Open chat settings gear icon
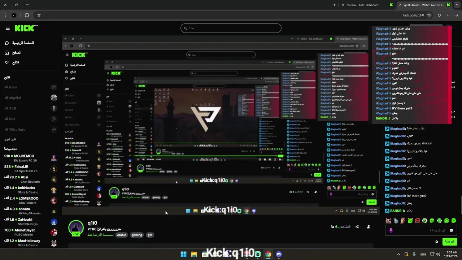462x260 pixels. click(437, 242)
